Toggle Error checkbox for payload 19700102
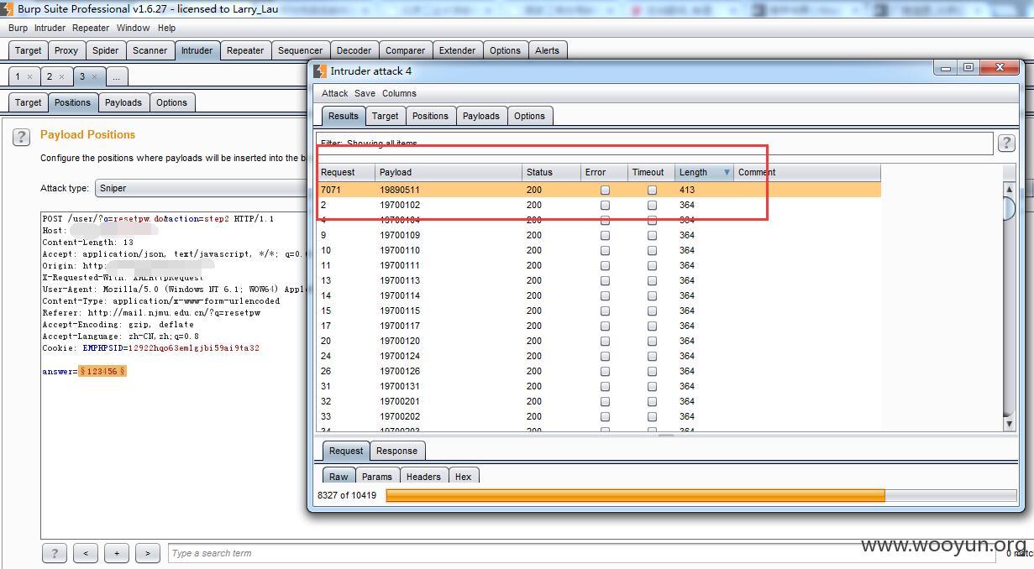The height and width of the screenshot is (569, 1034). pos(605,206)
